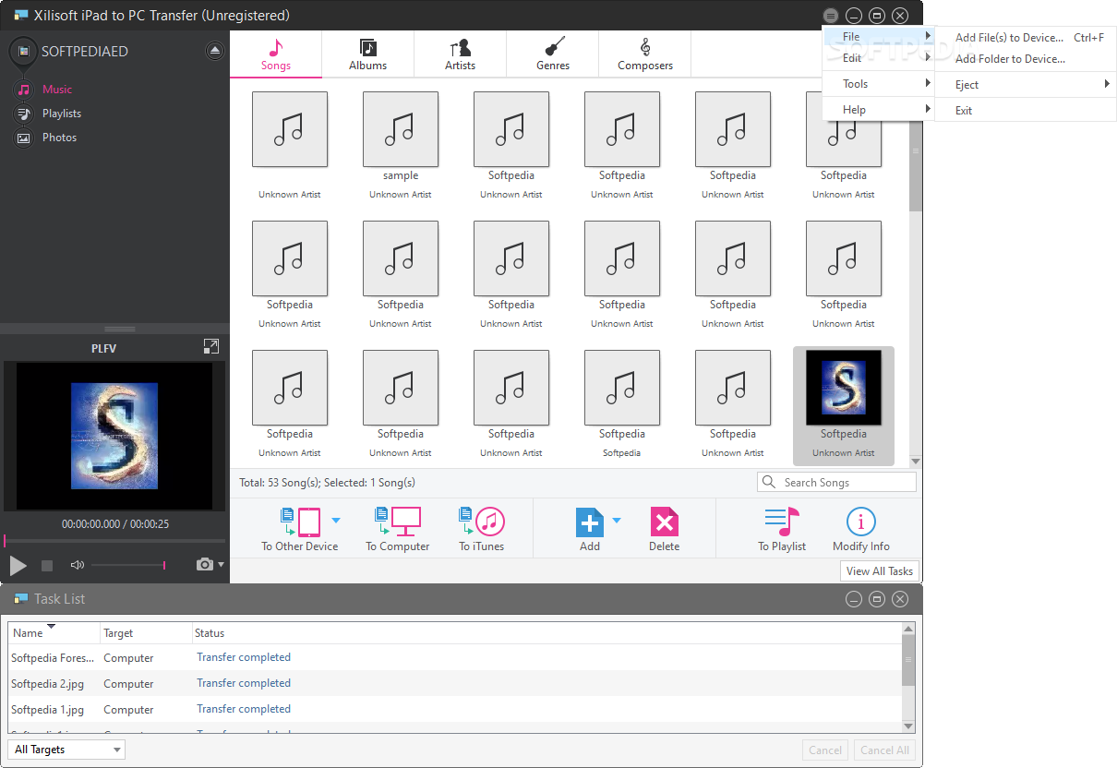Viewport: 1117px width, 768px height.
Task: Switch to the Composers tab
Action: click(x=645, y=54)
